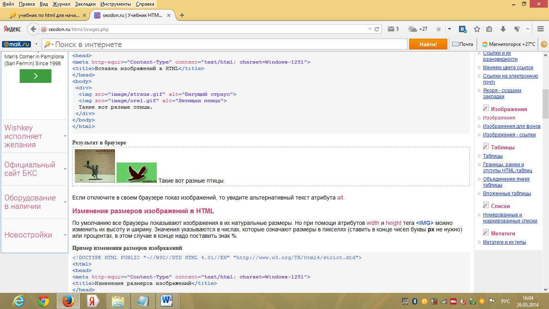This screenshot has height=309, width=549.
Task: Click the back navigation arrow button
Action: (33, 29)
